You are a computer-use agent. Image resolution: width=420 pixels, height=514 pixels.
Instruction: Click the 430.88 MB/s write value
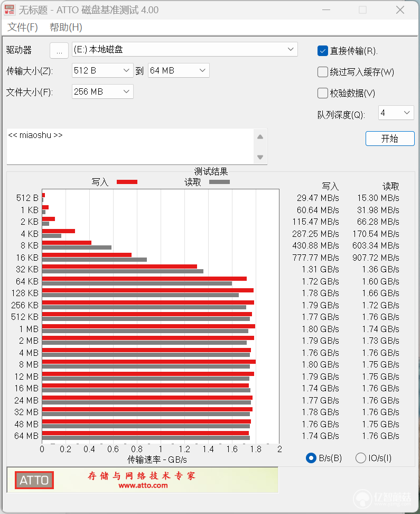pyautogui.click(x=315, y=245)
